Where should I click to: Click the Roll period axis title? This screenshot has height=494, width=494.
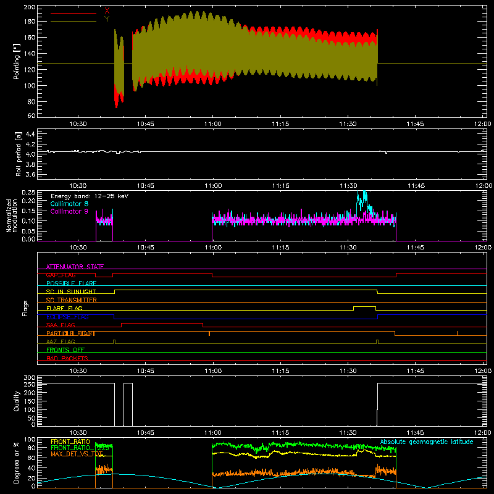[19, 154]
